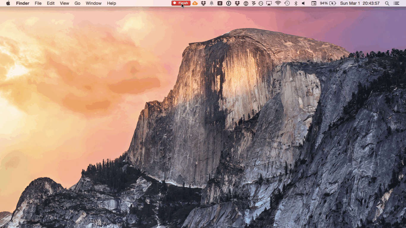Adjust sound via the speaker volume icon
Image resolution: width=406 pixels, height=228 pixels.
tap(303, 3)
